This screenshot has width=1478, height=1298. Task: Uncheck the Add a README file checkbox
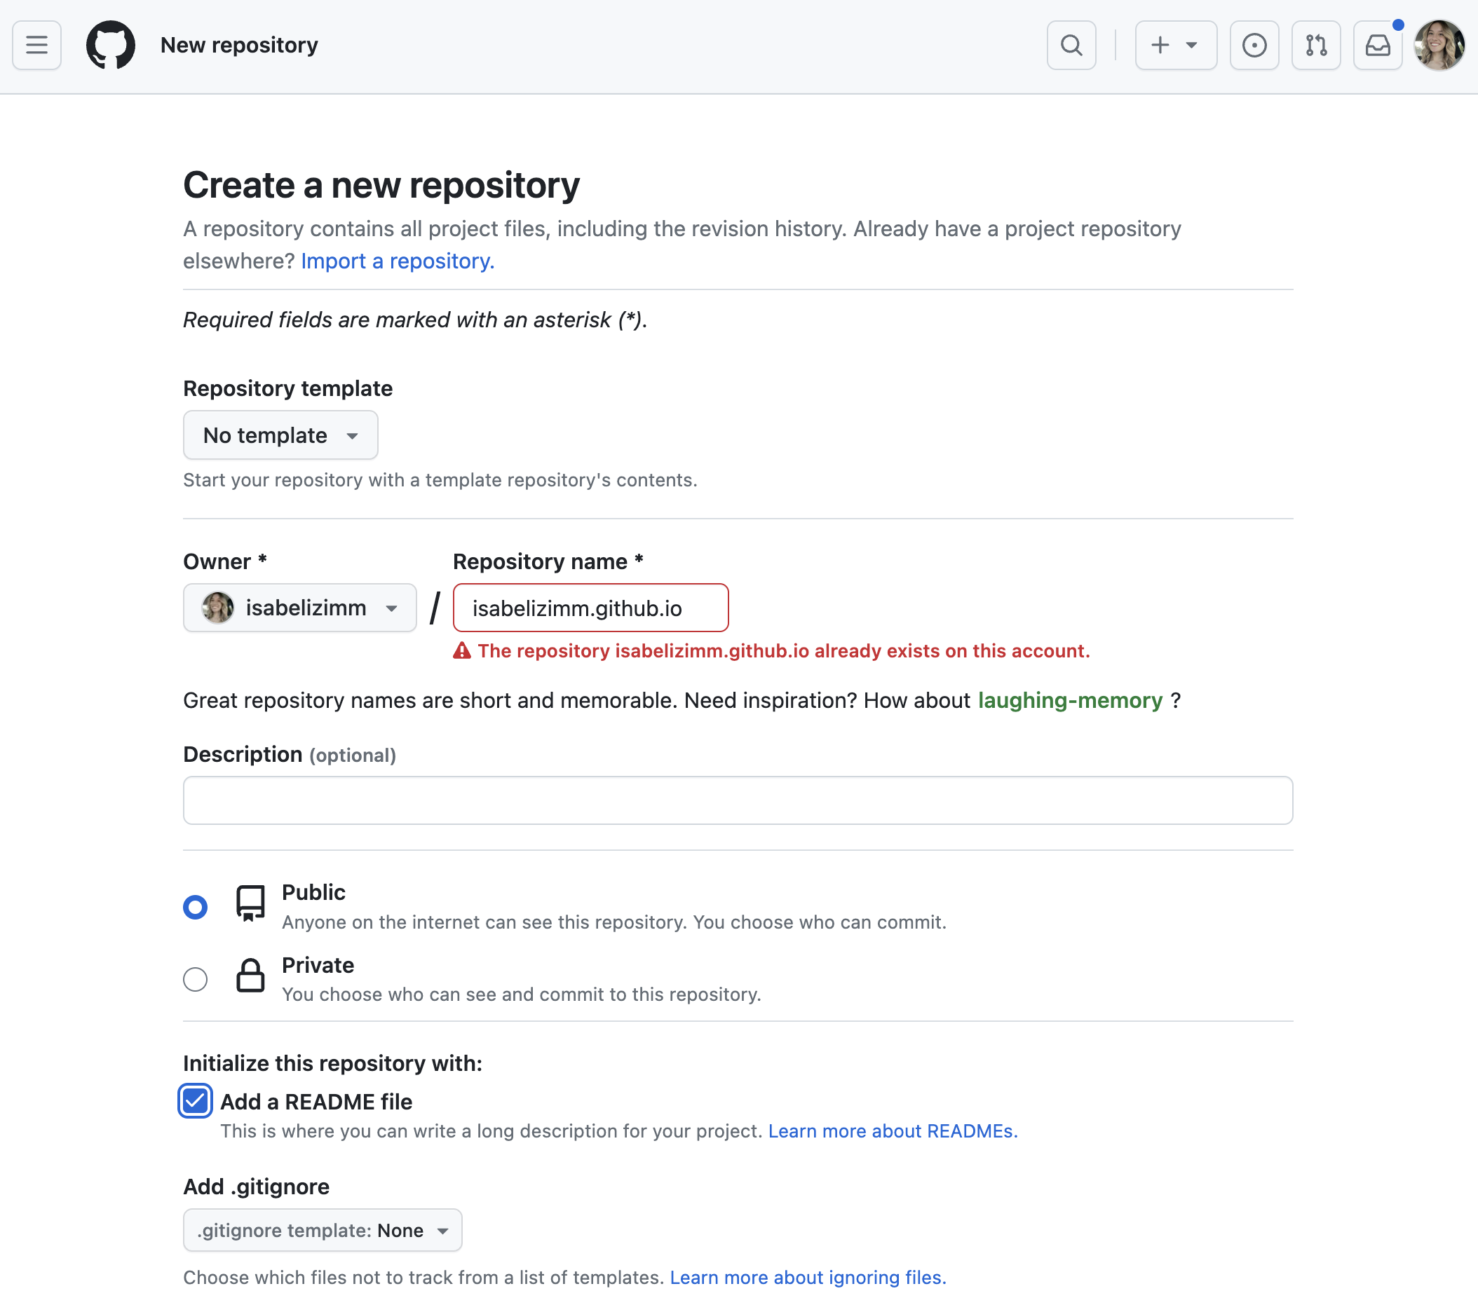pos(195,1100)
